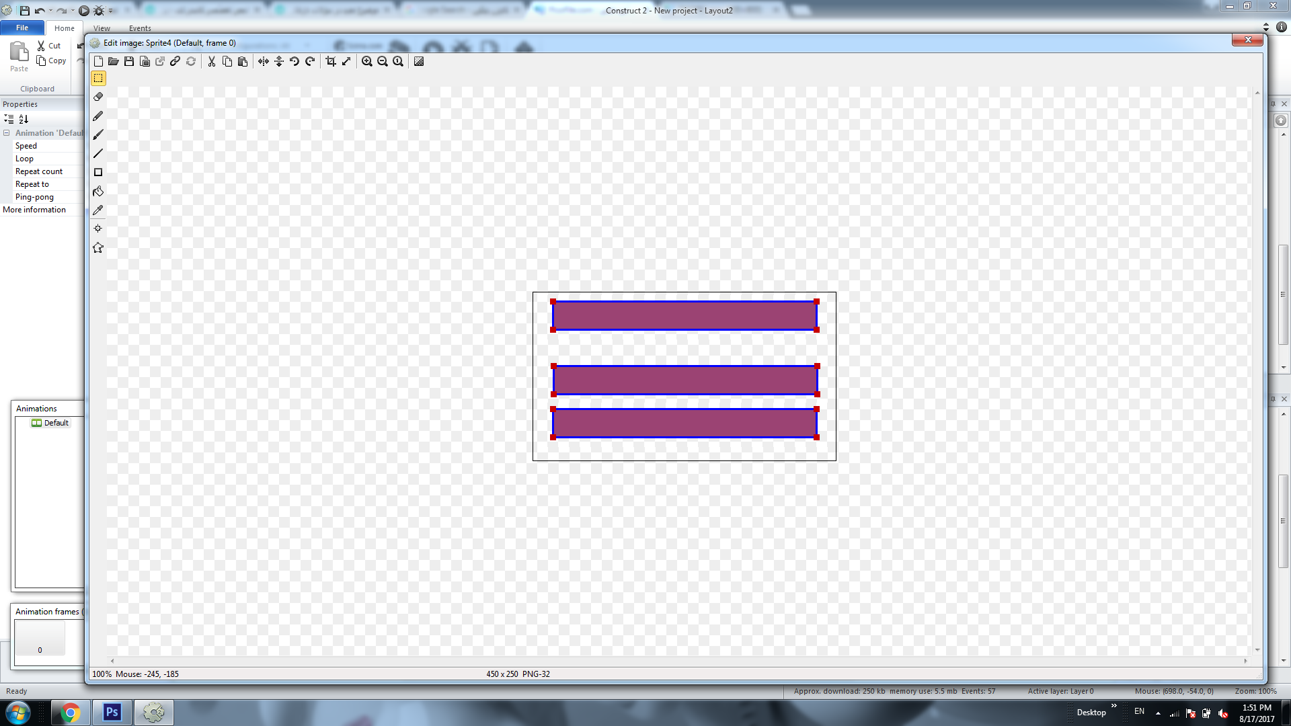This screenshot has width=1291, height=726.
Task: Click the Cut button in Clipboard group
Action: (49, 46)
